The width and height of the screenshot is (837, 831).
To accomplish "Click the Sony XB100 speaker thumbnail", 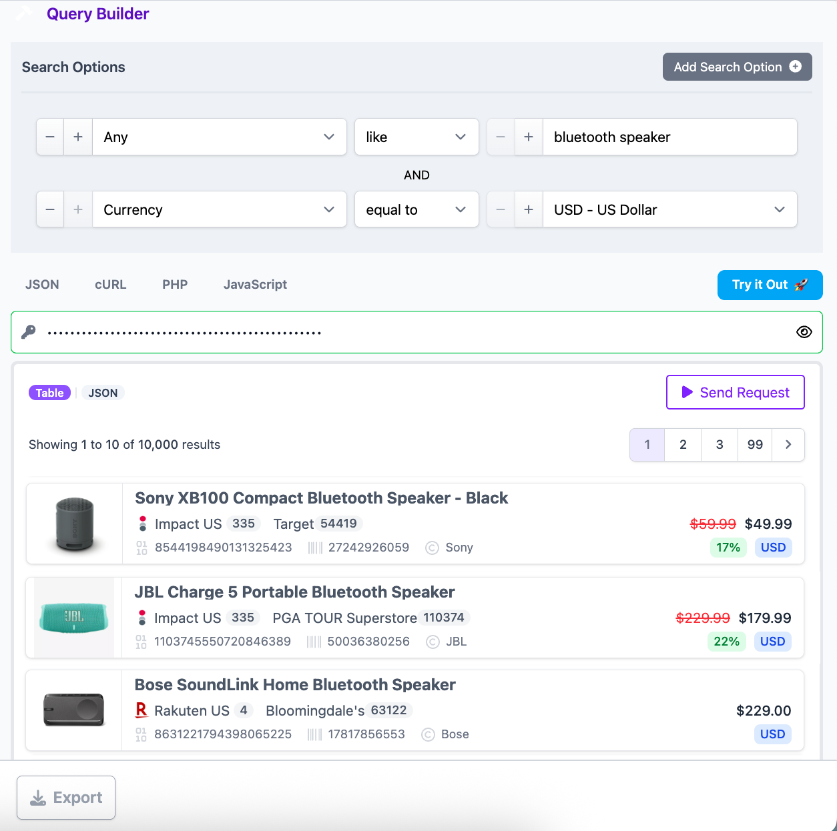I will 75,524.
